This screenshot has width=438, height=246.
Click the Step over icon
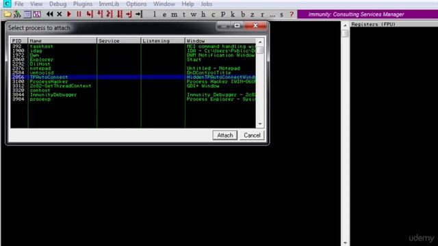100,14
